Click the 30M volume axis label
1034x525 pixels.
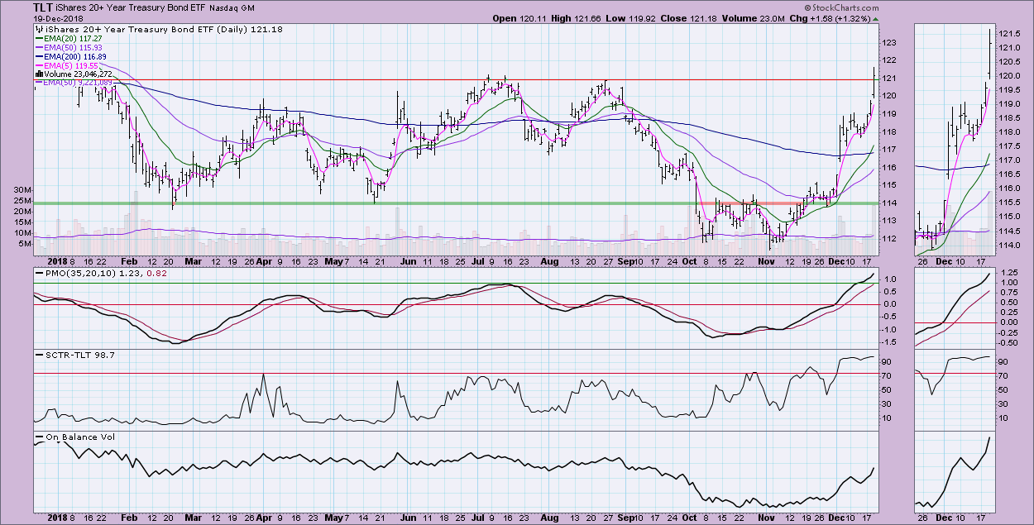pyautogui.click(x=24, y=189)
